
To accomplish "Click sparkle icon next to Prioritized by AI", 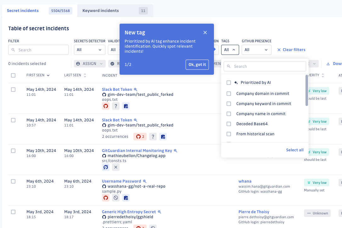I will point(236,82).
